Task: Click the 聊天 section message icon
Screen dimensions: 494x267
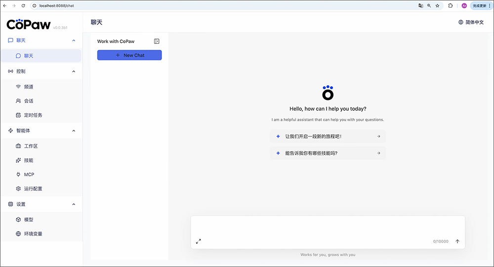Action: pos(10,40)
